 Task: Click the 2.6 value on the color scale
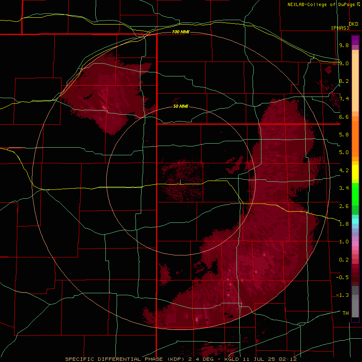tap(344, 206)
